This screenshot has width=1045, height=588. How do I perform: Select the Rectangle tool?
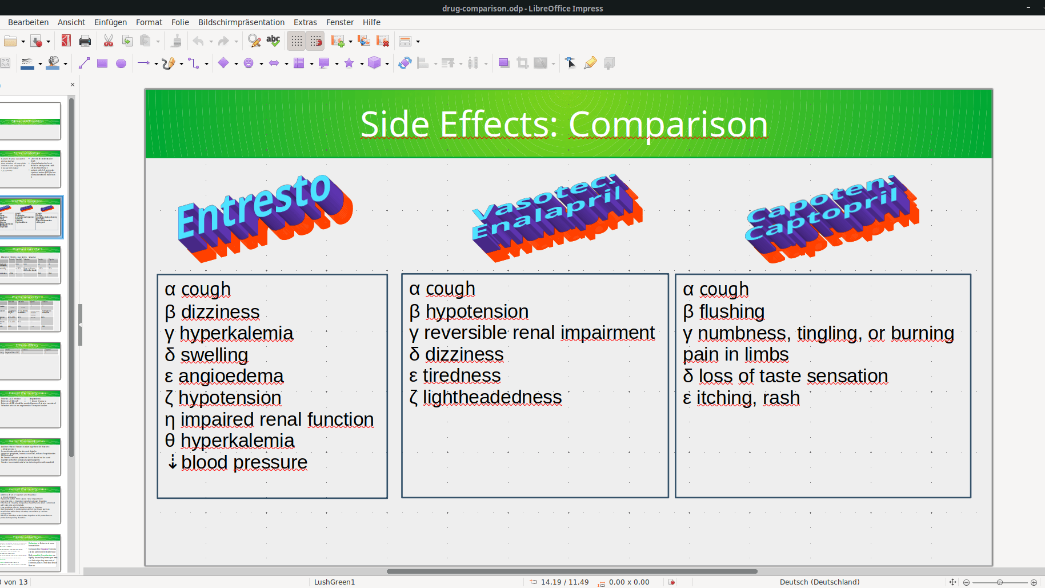point(102,63)
